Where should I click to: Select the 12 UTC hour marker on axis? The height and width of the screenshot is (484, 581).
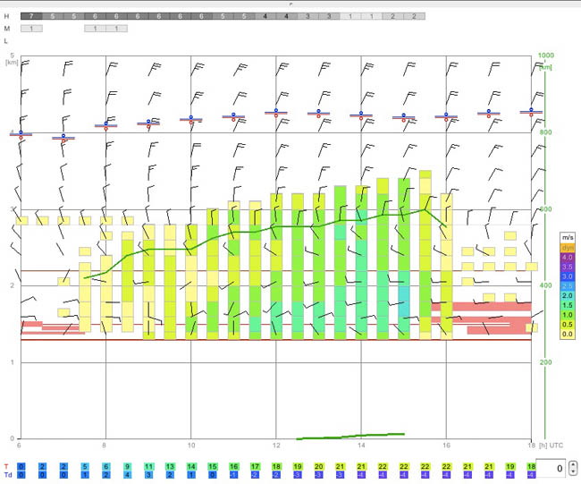[276, 445]
